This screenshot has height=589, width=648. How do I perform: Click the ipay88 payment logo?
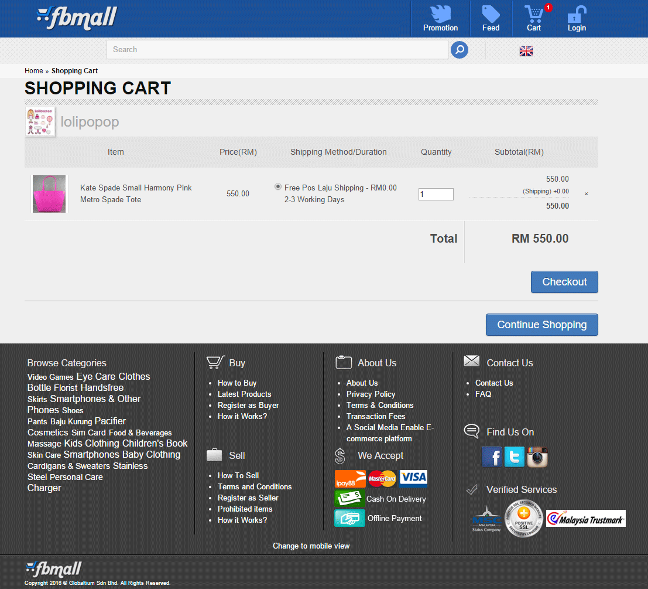point(350,479)
